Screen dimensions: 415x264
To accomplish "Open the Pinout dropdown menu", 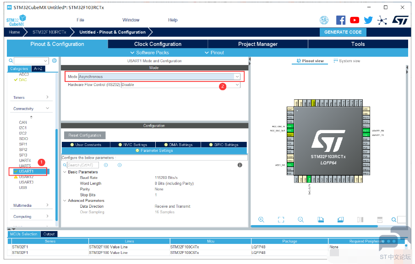I will point(214,53).
